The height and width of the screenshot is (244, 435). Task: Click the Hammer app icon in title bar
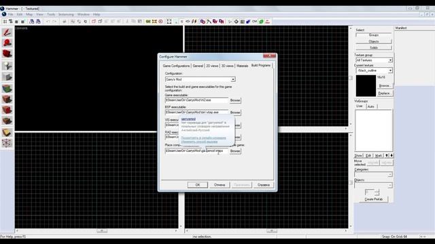click(x=2, y=9)
